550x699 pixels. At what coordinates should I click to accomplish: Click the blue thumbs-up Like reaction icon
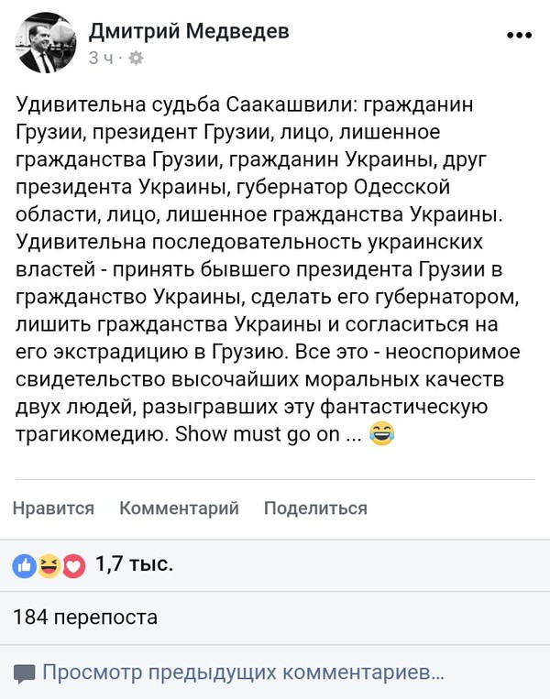[24, 565]
